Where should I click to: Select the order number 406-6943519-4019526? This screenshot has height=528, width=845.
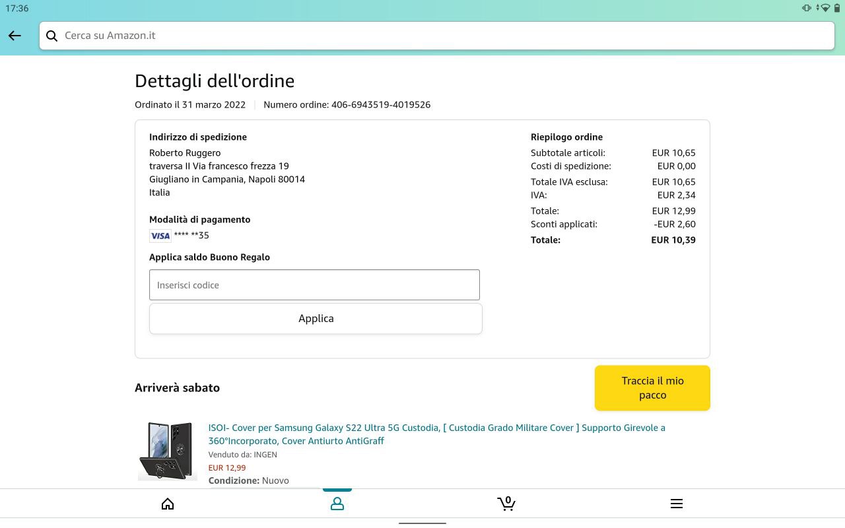(380, 105)
